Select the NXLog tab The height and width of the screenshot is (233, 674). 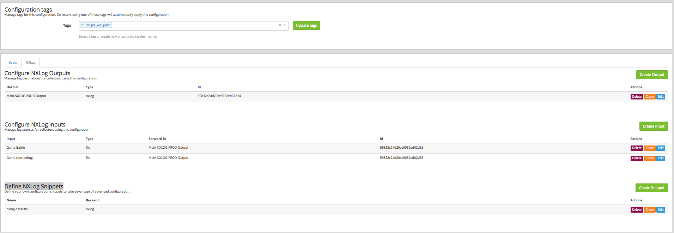[31, 63]
